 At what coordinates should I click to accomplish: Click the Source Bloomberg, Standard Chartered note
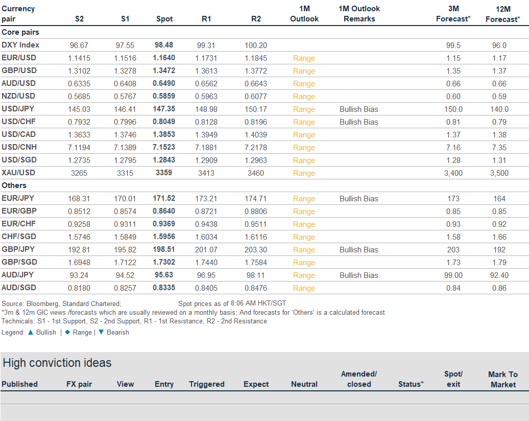click(x=61, y=303)
